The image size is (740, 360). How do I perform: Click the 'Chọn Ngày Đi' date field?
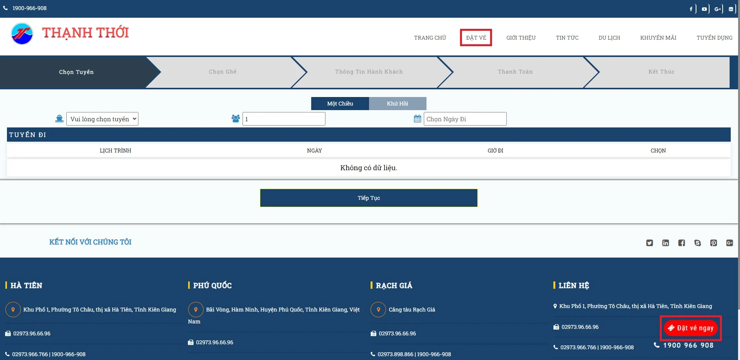(465, 119)
